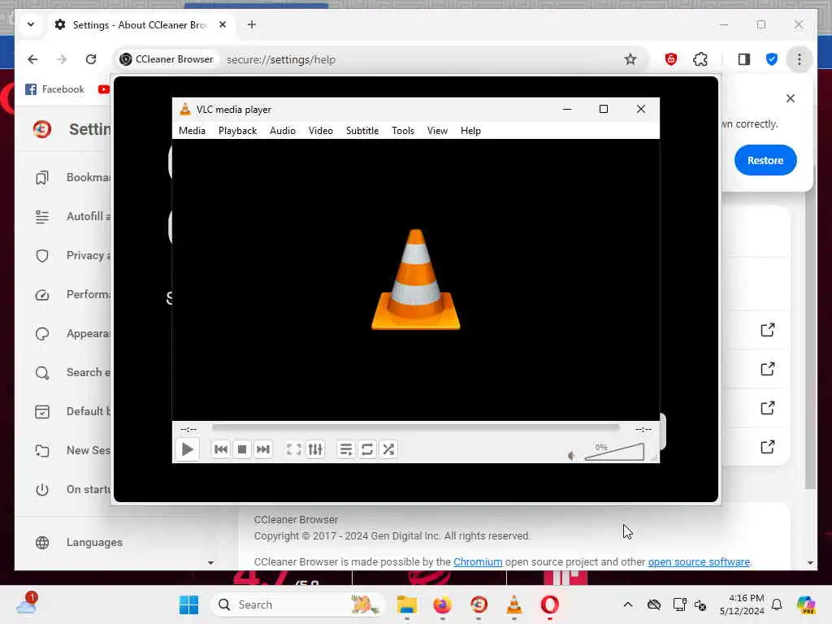
Task: Open the red shield adblock extension
Action: pyautogui.click(x=670, y=59)
